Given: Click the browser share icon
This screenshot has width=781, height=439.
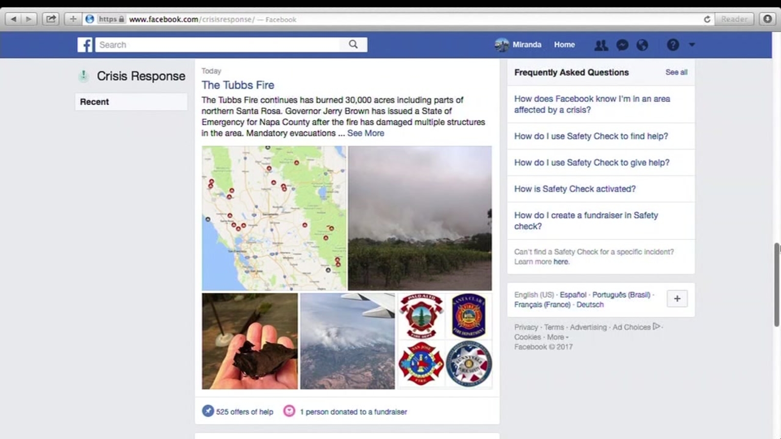Looking at the screenshot, I should coord(50,19).
